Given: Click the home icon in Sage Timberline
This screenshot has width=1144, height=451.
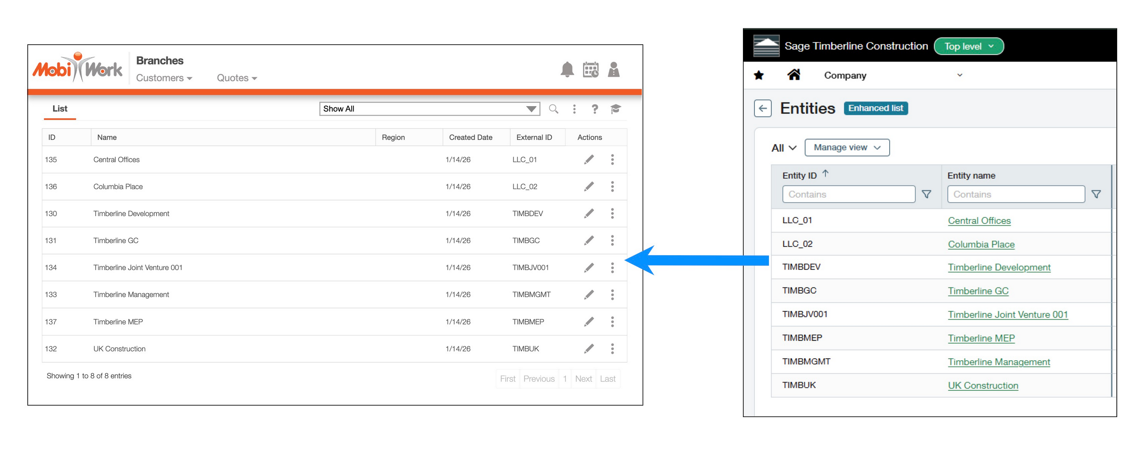Looking at the screenshot, I should (x=794, y=74).
